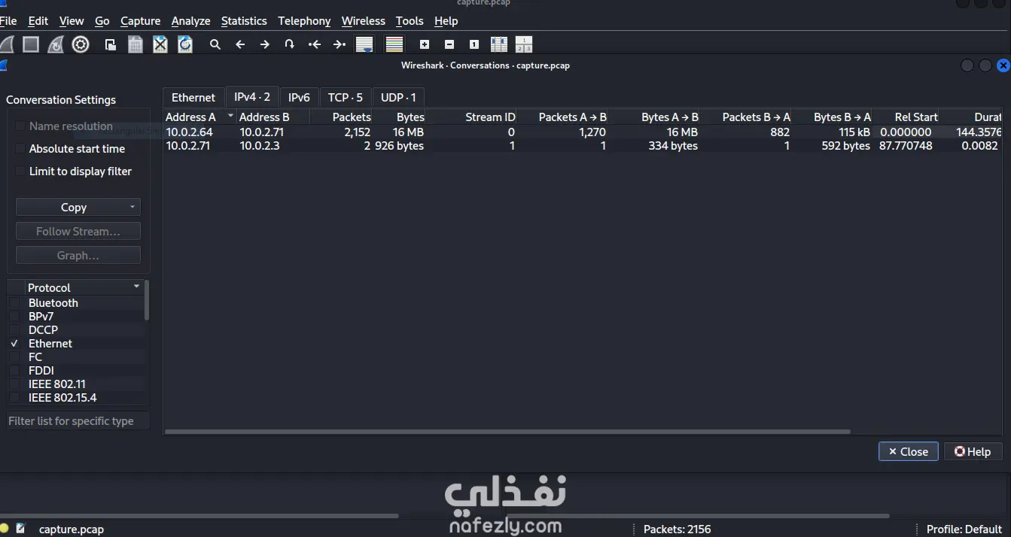This screenshot has height=537, width=1011.
Task: Start capturing packets with shark fin icon
Action: pyautogui.click(x=7, y=44)
